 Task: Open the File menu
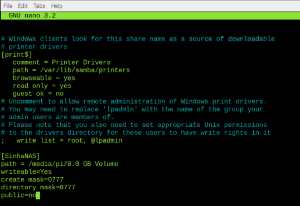(x=8, y=6)
